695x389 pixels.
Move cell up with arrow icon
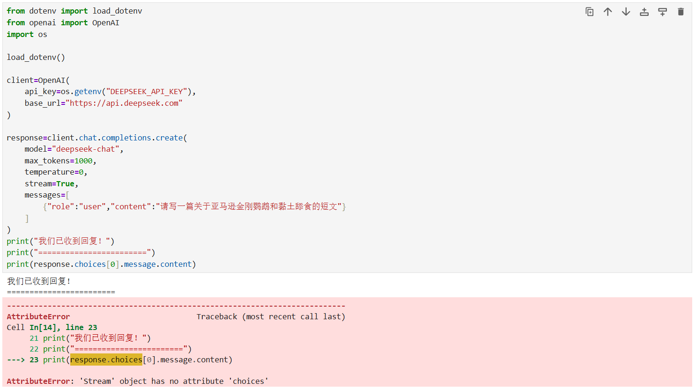pyautogui.click(x=608, y=12)
